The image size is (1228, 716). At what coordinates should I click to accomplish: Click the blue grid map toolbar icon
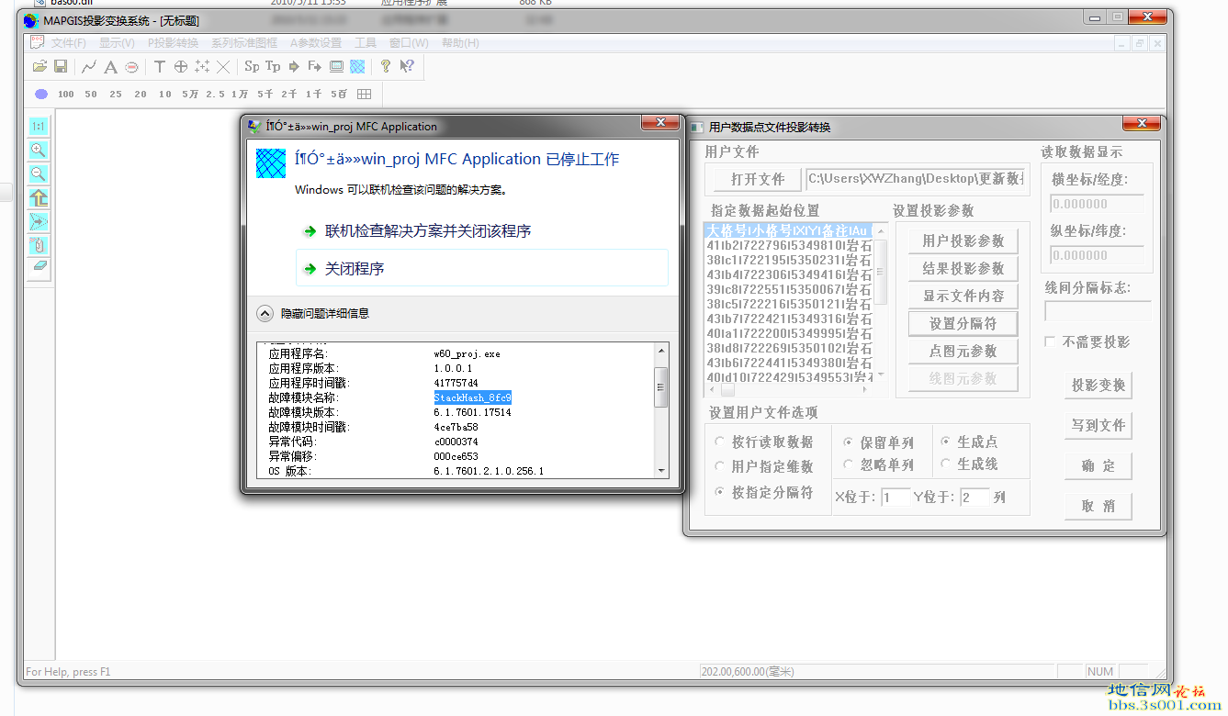(x=357, y=66)
